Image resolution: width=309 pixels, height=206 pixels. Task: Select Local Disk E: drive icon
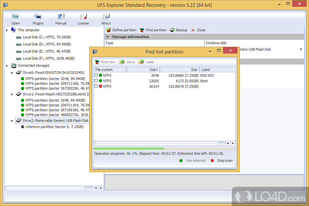click(x=19, y=52)
